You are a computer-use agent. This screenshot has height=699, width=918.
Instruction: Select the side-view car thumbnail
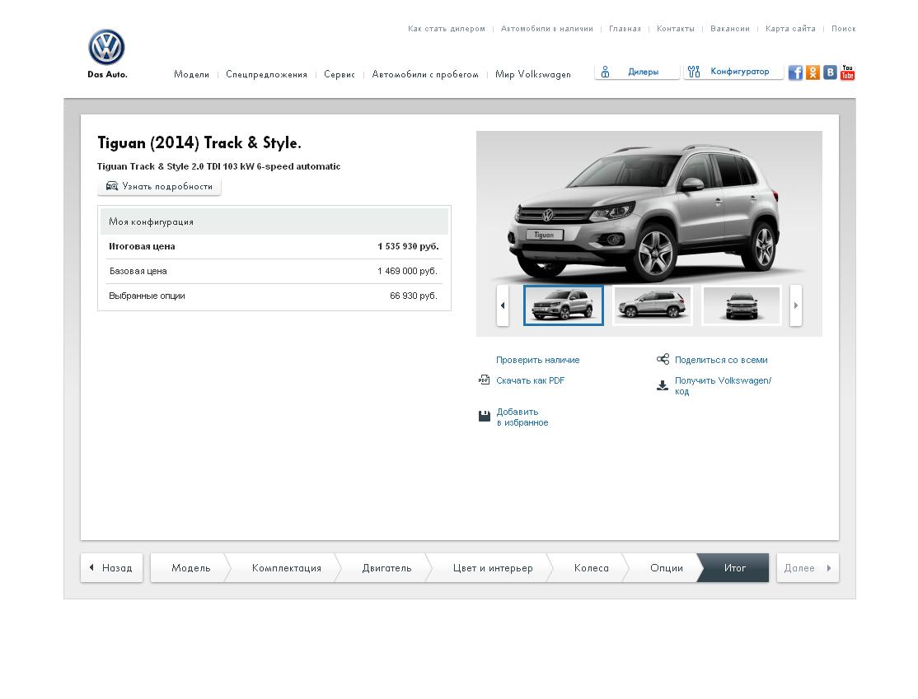coord(652,305)
